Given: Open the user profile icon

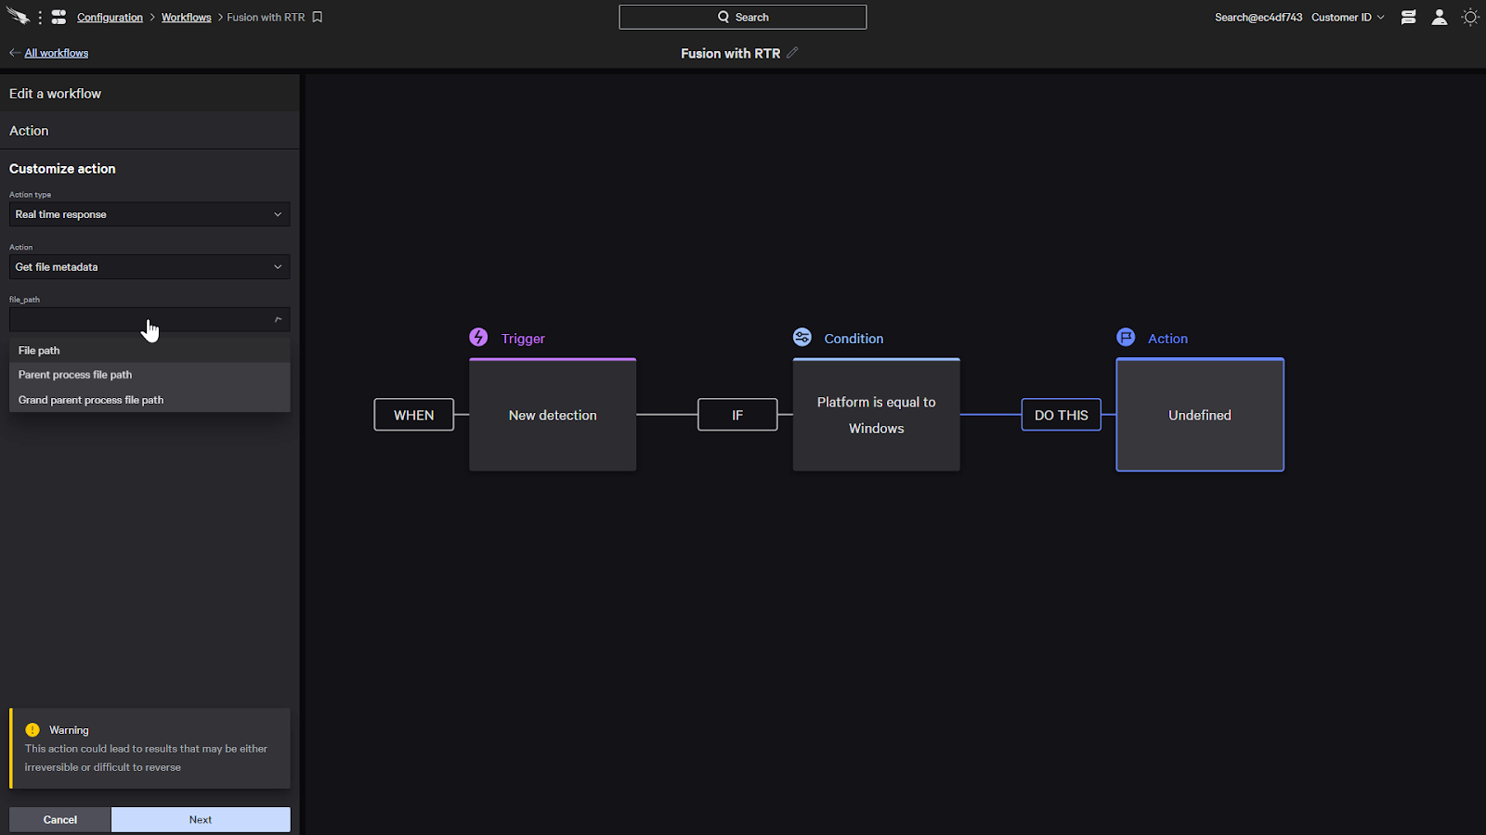Looking at the screenshot, I should click(x=1439, y=17).
